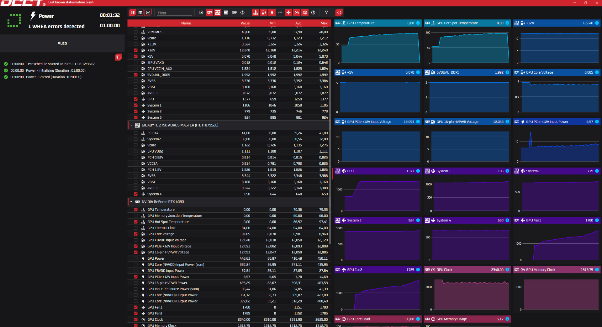The width and height of the screenshot is (602, 327).
Task: Toggle the fan sensor type icon
Action: [x=288, y=13]
